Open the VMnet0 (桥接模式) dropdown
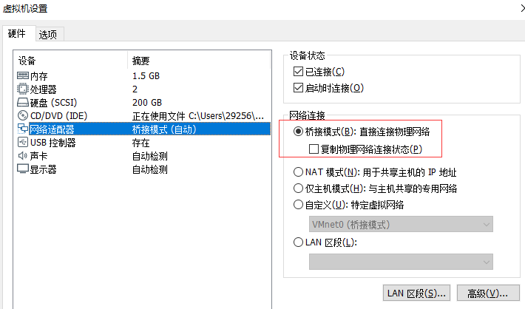The width and height of the screenshot is (525, 309). point(401,224)
